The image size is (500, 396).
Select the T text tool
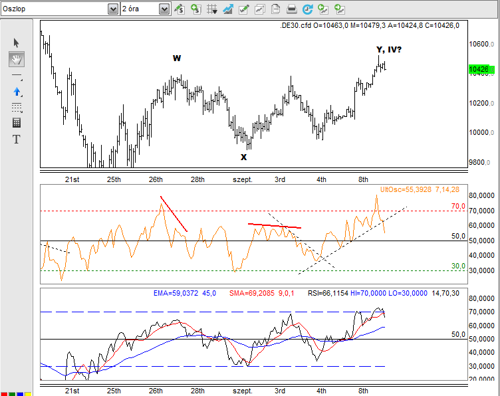[16, 140]
